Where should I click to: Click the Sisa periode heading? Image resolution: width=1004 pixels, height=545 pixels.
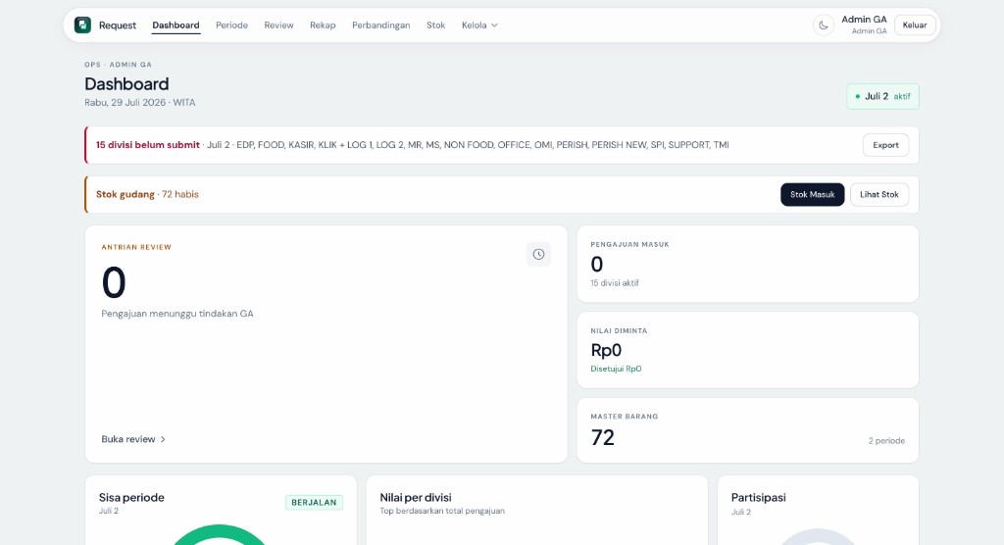[x=131, y=498]
